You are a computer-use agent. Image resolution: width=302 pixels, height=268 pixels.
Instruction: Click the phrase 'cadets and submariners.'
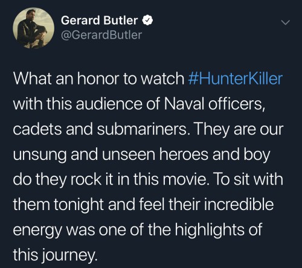(101, 129)
